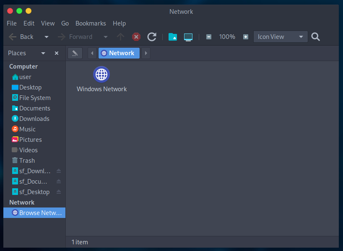This screenshot has width=343, height=251.
Task: Click the Network path bar button
Action: [119, 53]
